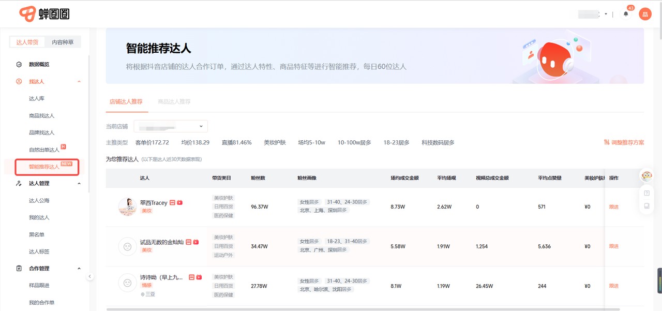This screenshot has height=311, width=662.
Task: Open 达人标签 in the sidebar
Action: (x=39, y=251)
